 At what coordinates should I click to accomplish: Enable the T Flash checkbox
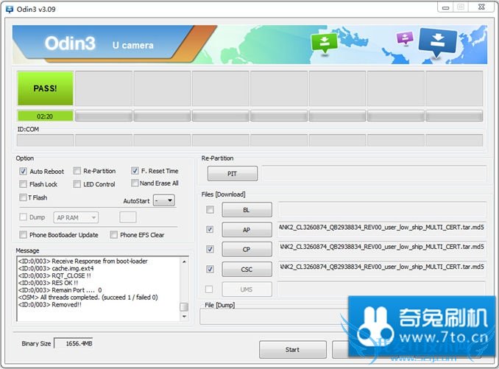[23, 197]
